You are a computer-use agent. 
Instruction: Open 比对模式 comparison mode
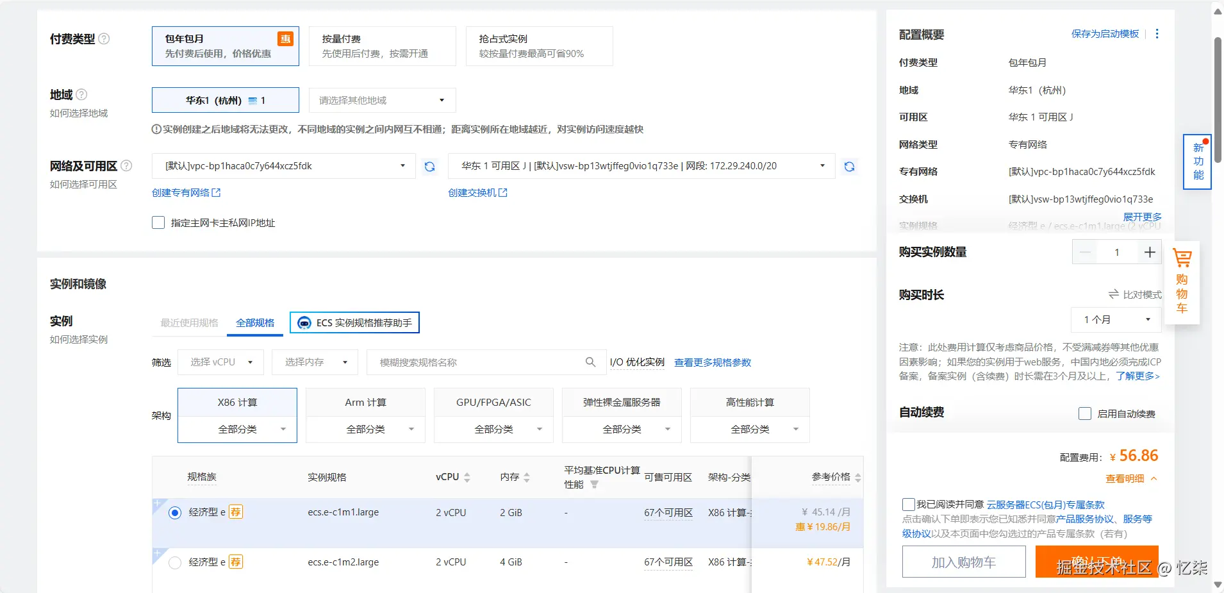coord(1135,294)
